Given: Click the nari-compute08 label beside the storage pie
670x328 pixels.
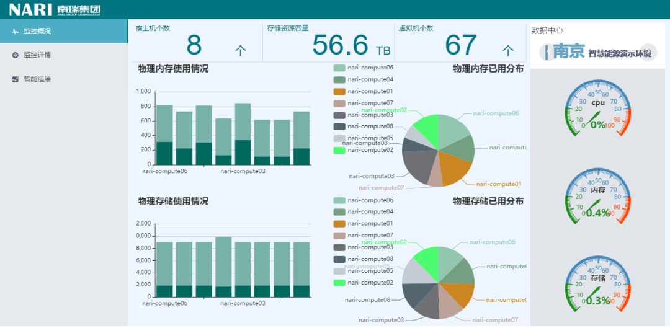Looking at the screenshot, I should [367, 300].
